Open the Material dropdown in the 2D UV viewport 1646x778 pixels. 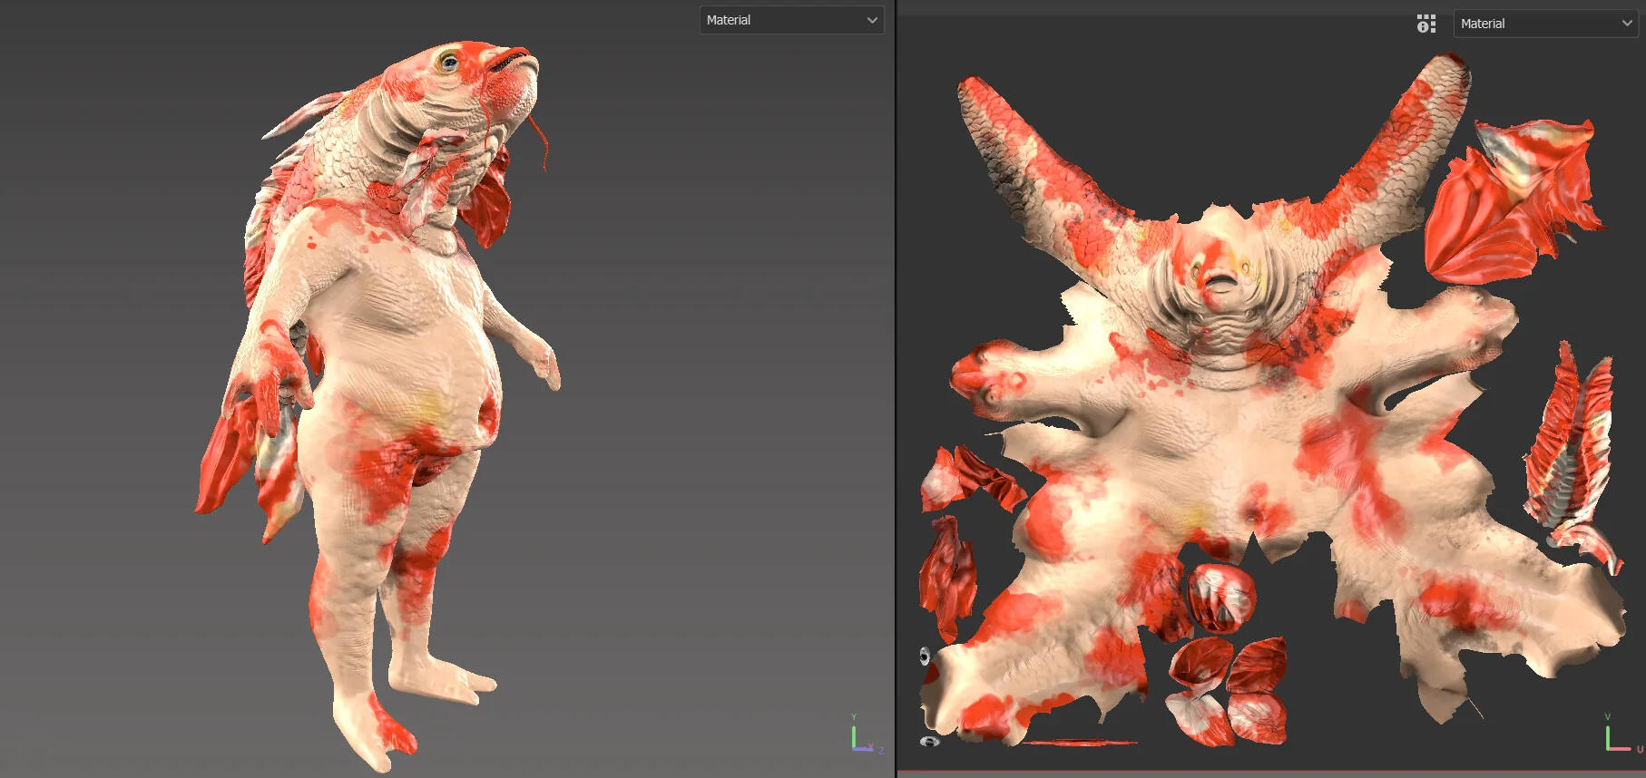(1545, 24)
